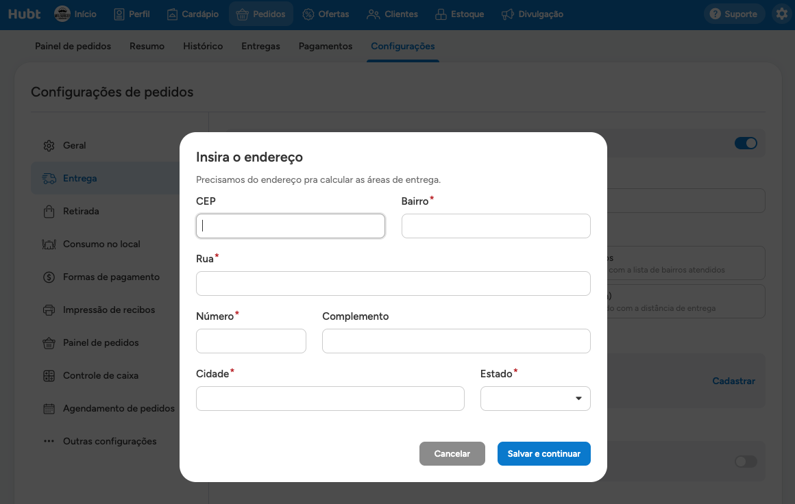This screenshot has height=504, width=795.
Task: Switch to the Resumo tab
Action: (147, 46)
